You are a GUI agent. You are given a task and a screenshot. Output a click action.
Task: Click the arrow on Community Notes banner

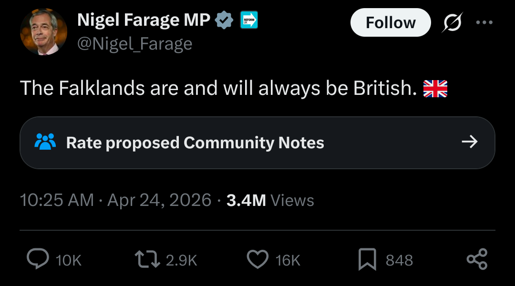point(470,142)
